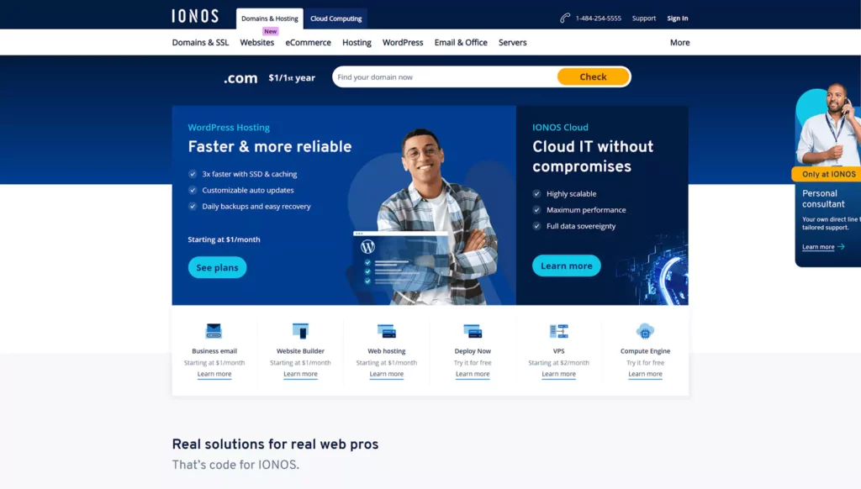Switch to Cloud Computing tab
Screen dimensions: 861x489
click(336, 18)
